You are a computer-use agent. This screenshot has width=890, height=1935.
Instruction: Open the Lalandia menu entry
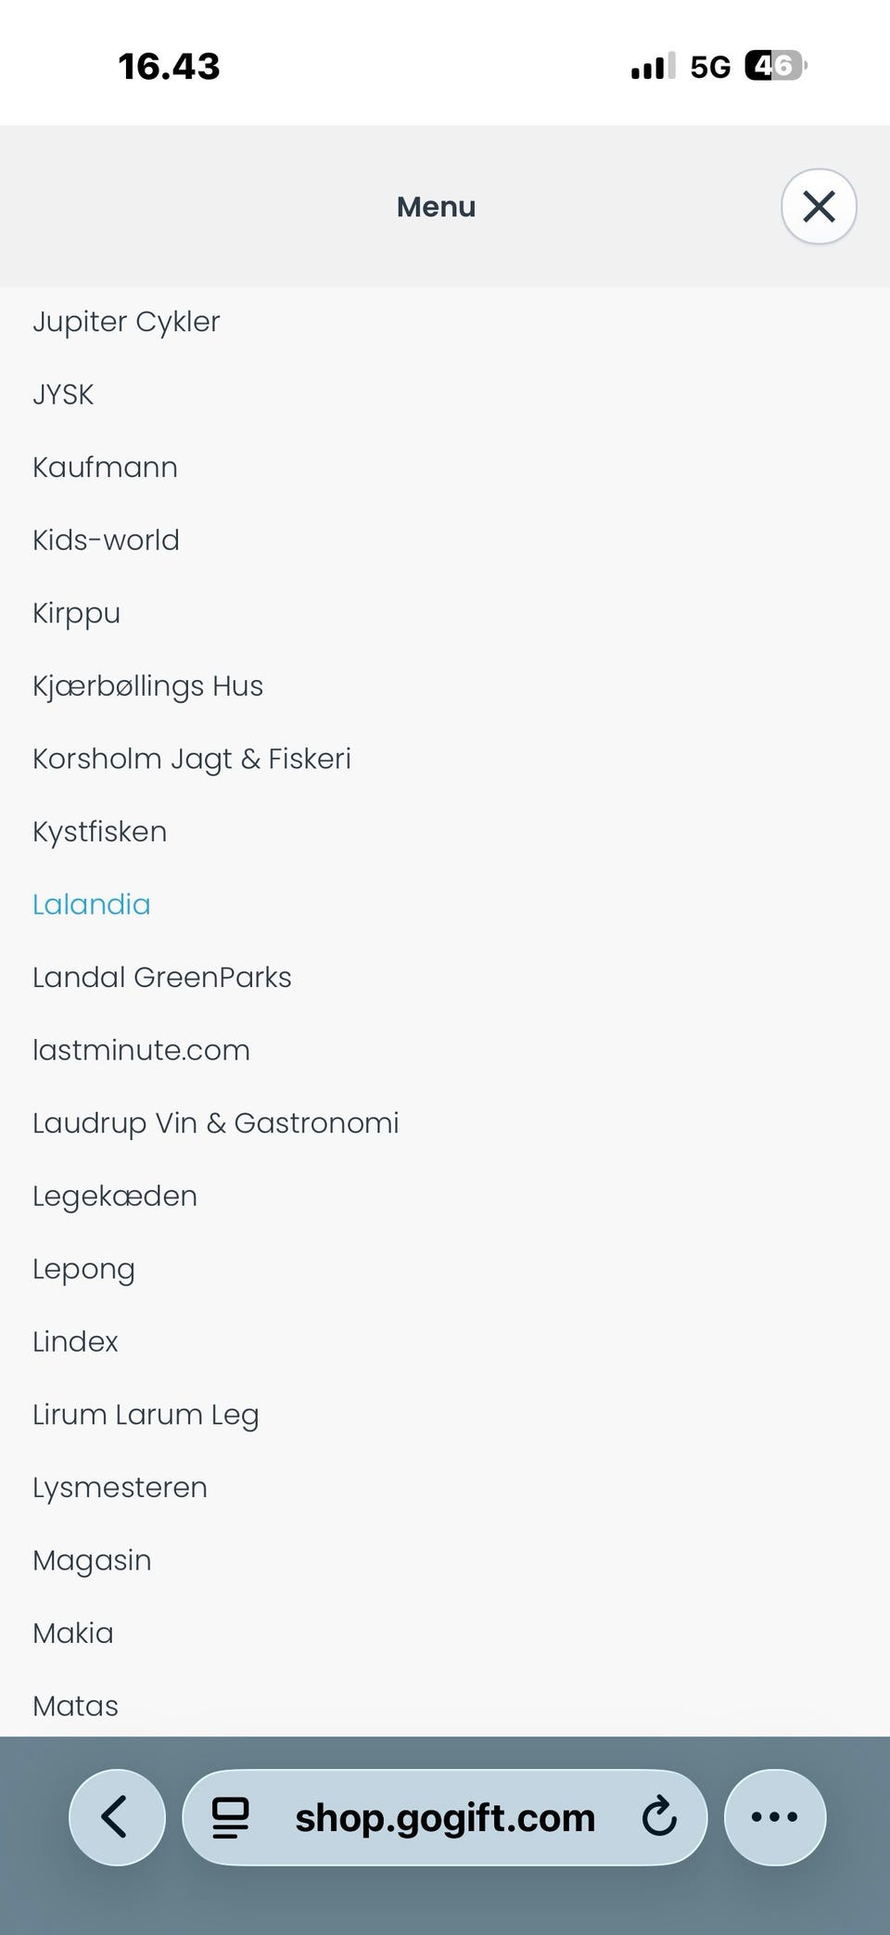[91, 904]
